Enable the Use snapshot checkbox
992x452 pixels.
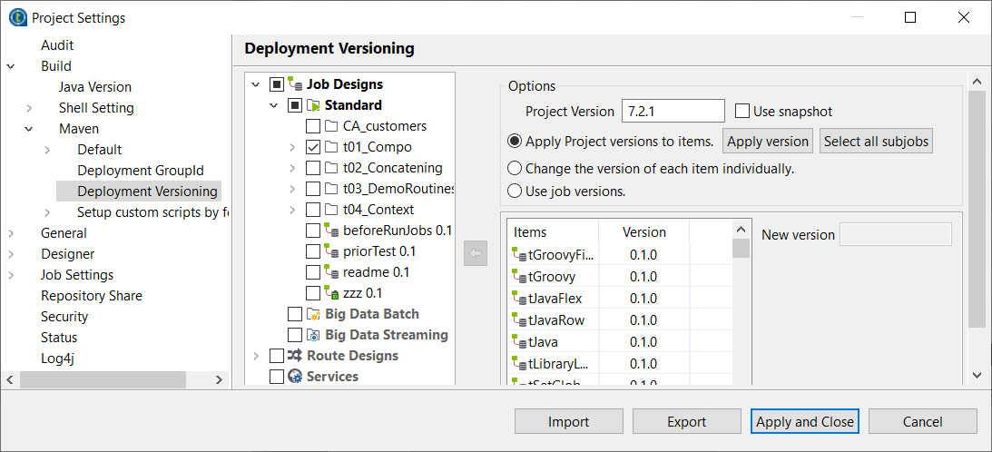click(742, 112)
